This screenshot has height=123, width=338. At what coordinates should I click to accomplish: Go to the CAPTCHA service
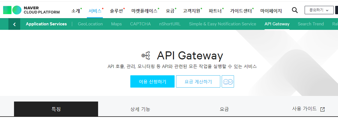[140, 24]
